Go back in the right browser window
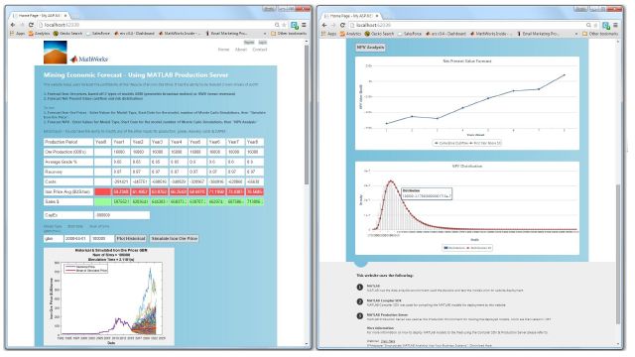 (324, 25)
